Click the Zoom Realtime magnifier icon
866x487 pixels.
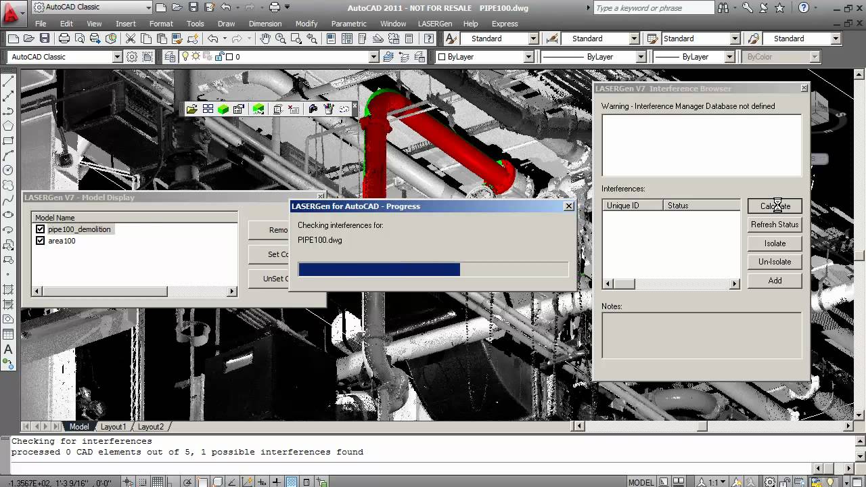pos(280,39)
